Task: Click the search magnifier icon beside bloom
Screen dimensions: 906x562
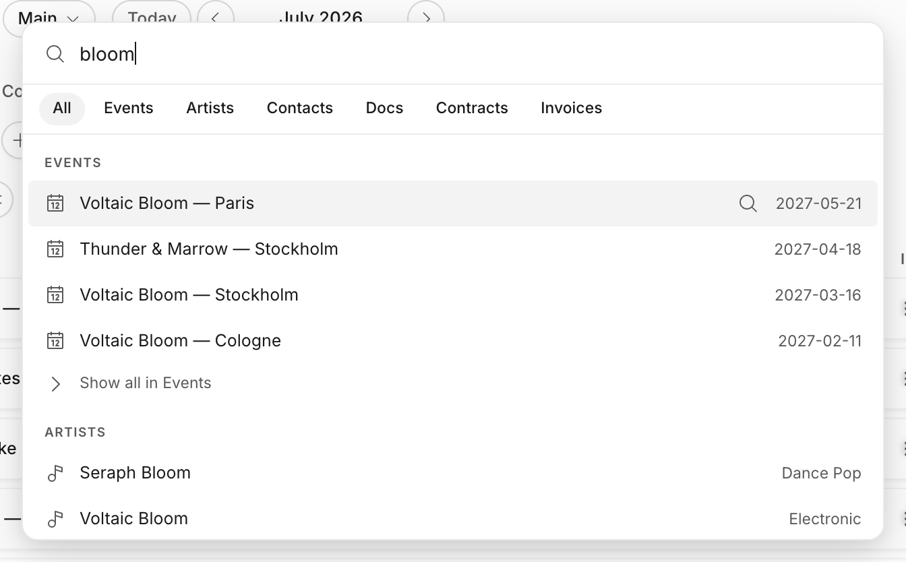Action: pyautogui.click(x=55, y=54)
